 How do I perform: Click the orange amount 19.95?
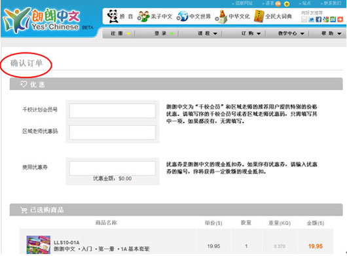click(316, 246)
